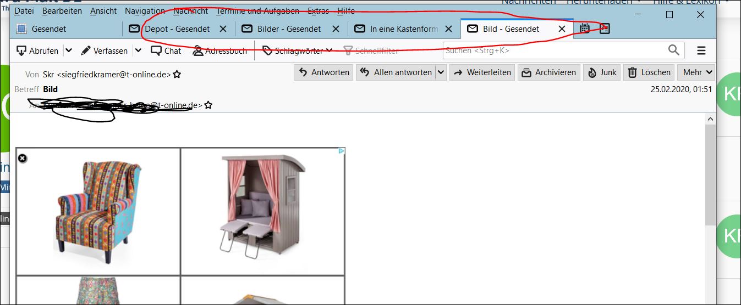Viewport: 741px width, 305px height.
Task: Close the In eine Kastenform tab
Action: 448,29
